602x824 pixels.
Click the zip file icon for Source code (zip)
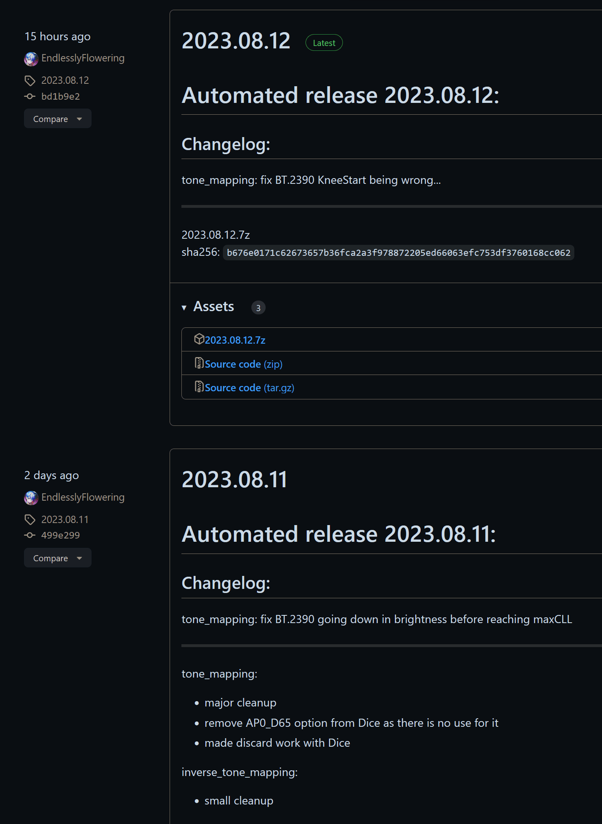click(199, 363)
